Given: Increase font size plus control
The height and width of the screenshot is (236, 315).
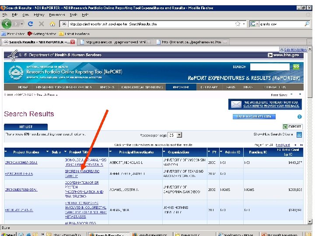Looking at the screenshot, I should pyautogui.click(x=300, y=94).
